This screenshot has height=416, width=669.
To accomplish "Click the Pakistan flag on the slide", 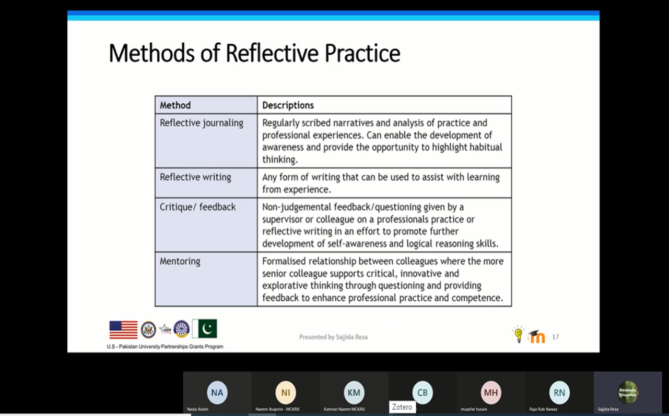I will pyautogui.click(x=204, y=329).
